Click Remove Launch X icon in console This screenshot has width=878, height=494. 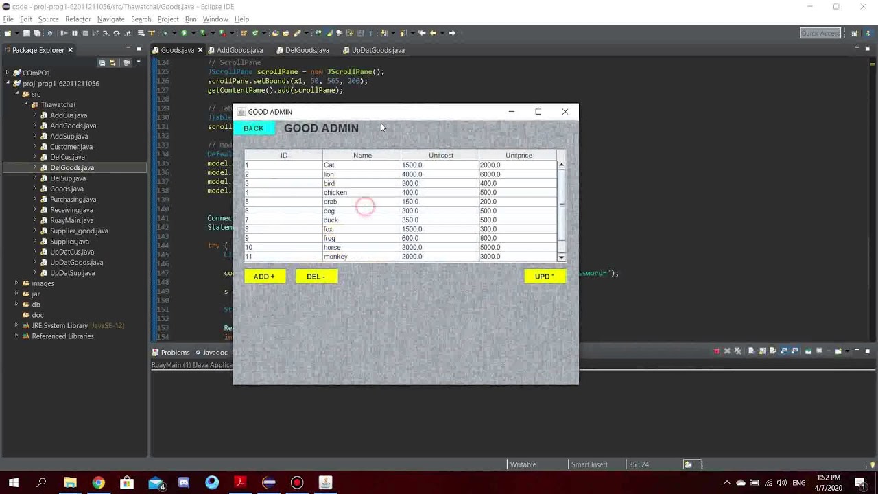[x=727, y=351]
